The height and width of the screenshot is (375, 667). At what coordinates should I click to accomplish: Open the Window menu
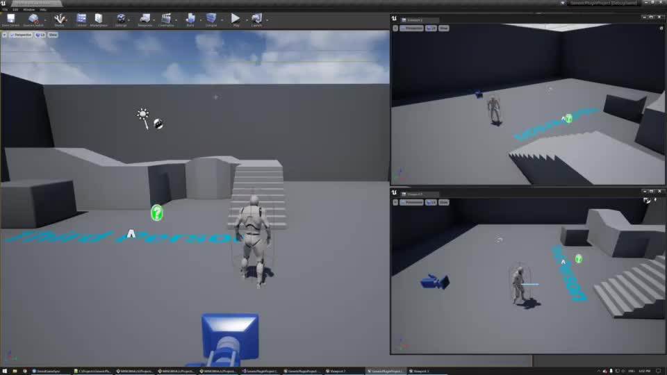tap(29, 9)
